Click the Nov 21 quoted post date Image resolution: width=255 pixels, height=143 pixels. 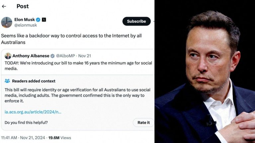pyautogui.click(x=84, y=56)
